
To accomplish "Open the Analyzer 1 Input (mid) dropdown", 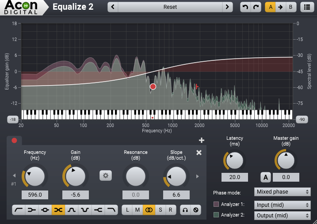I will coord(283,205).
